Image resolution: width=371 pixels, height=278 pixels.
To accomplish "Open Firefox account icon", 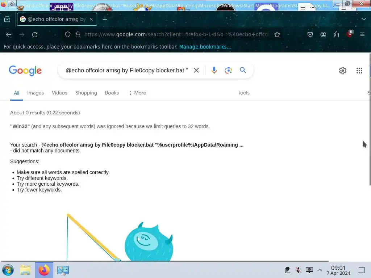I will (323, 34).
